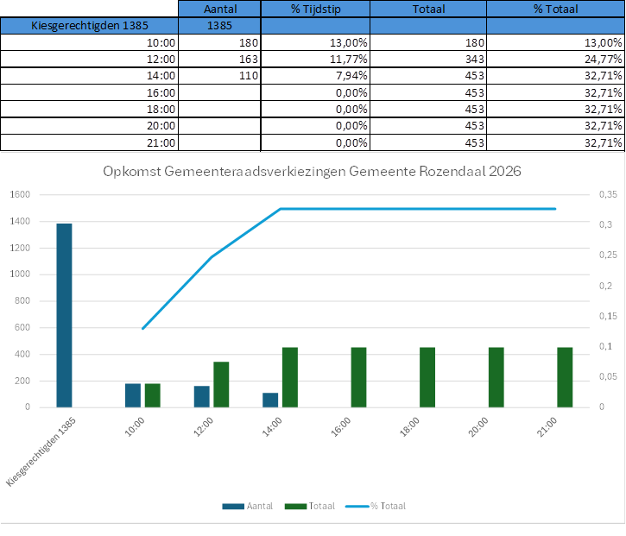Select the Kiesgerechtigden 1385 label cell
The height and width of the screenshot is (536, 626).
pos(91,25)
